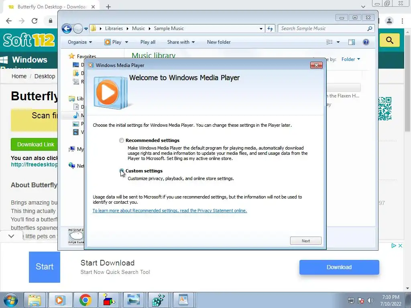The image size is (411, 308).
Task: Close the ad with the X icon
Action: 400,246
